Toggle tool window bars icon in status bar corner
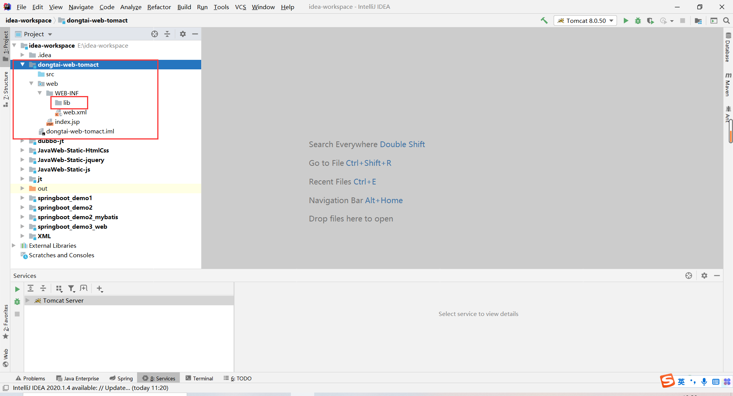This screenshot has height=396, width=733. click(6, 388)
